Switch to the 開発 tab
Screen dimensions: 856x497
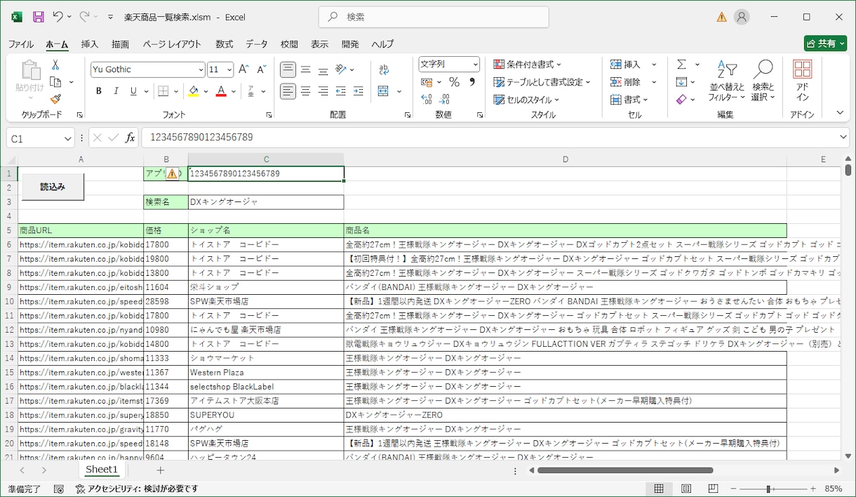pyautogui.click(x=350, y=44)
